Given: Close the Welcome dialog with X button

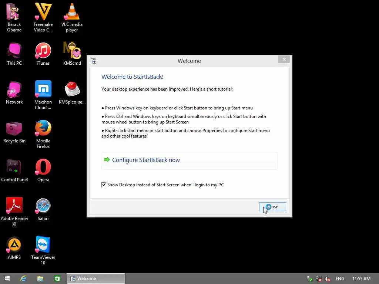Looking at the screenshot, I should click(284, 59).
